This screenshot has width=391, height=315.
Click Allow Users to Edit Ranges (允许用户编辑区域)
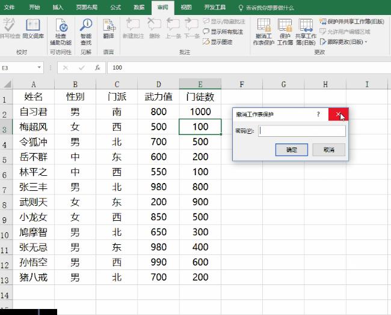345,32
